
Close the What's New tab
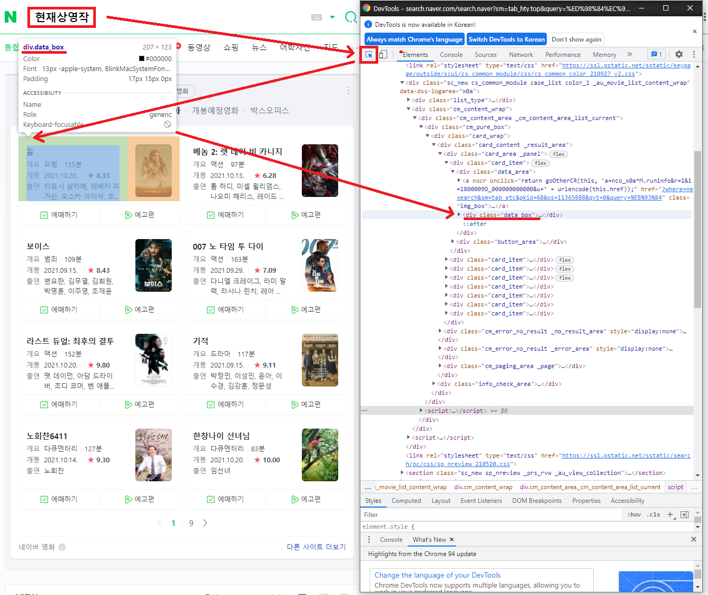click(x=451, y=540)
